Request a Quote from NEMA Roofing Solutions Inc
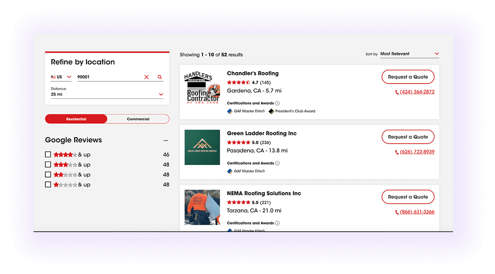 pyautogui.click(x=408, y=197)
